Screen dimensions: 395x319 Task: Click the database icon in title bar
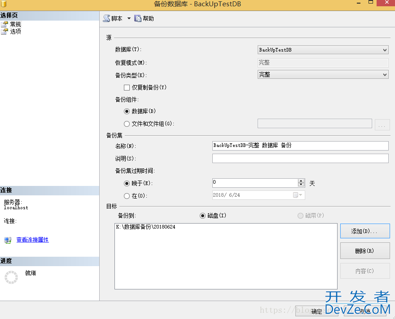click(x=4, y=4)
